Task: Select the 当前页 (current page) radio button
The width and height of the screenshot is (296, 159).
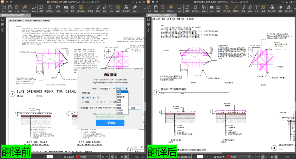Action: [83, 97]
